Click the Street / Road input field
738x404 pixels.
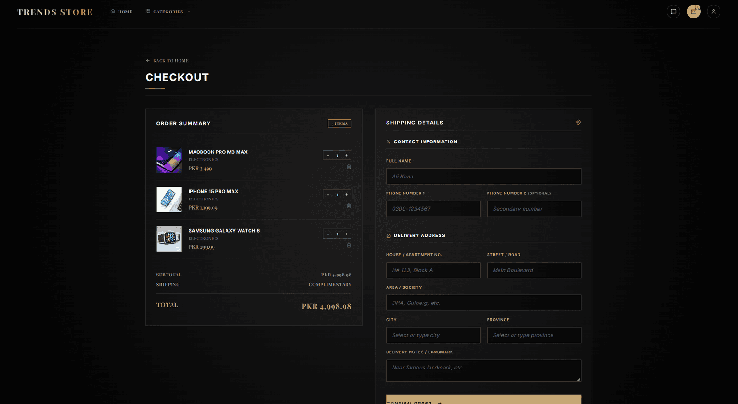[534, 270]
